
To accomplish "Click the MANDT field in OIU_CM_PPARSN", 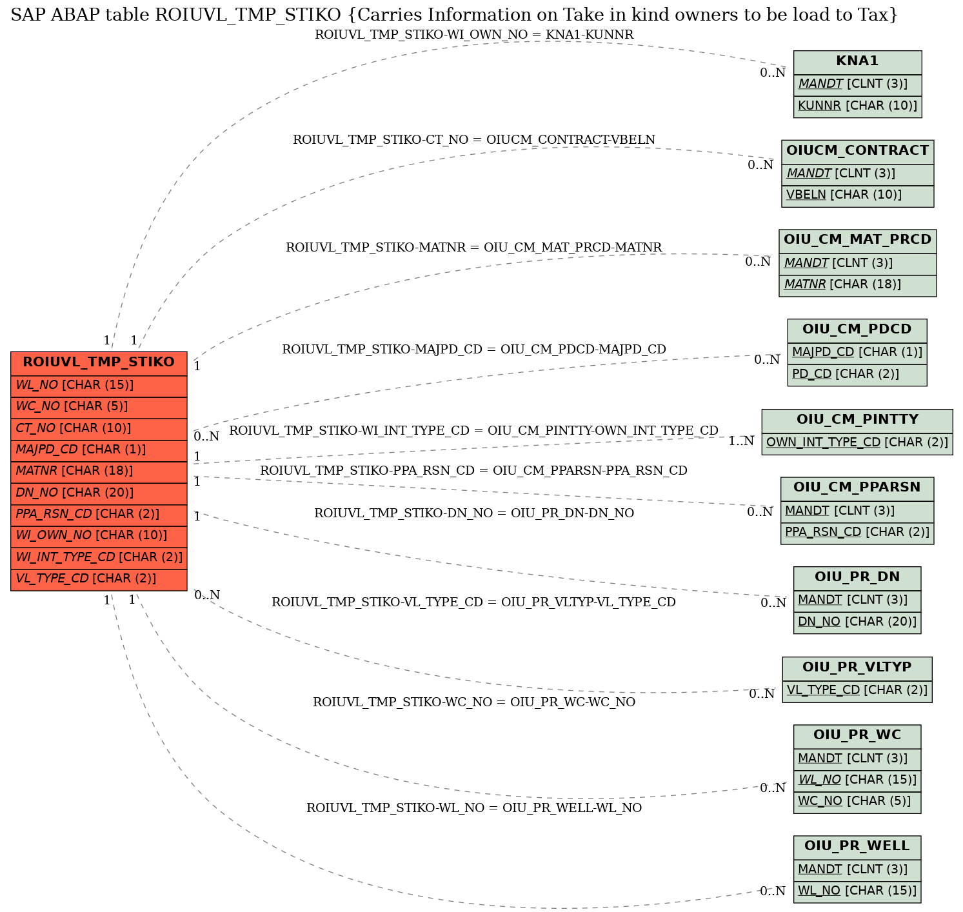I will coord(857,511).
